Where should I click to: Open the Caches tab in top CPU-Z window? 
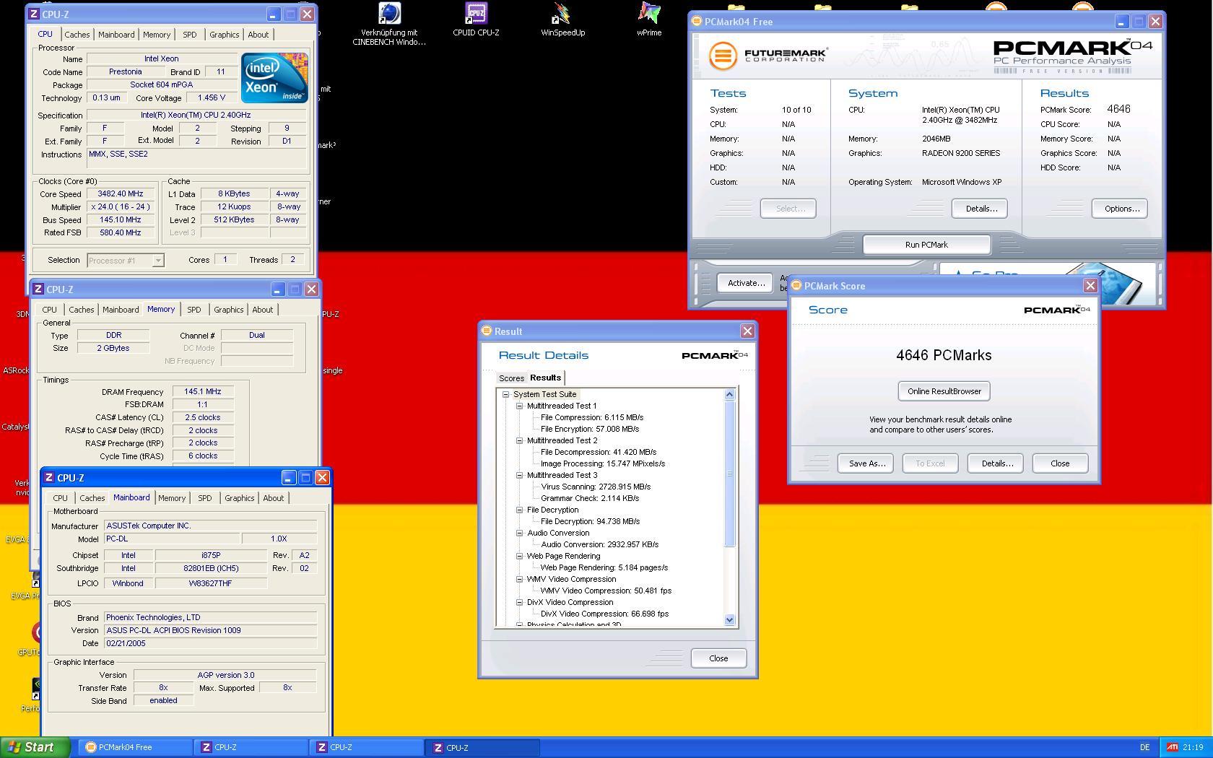pos(77,35)
